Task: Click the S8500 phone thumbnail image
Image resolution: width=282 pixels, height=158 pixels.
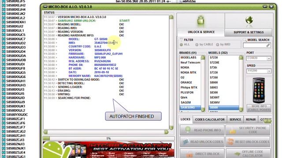Action: click(x=259, y=90)
